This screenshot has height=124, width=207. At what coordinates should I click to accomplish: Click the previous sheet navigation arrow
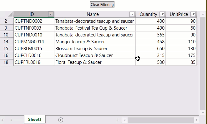pos(3,120)
